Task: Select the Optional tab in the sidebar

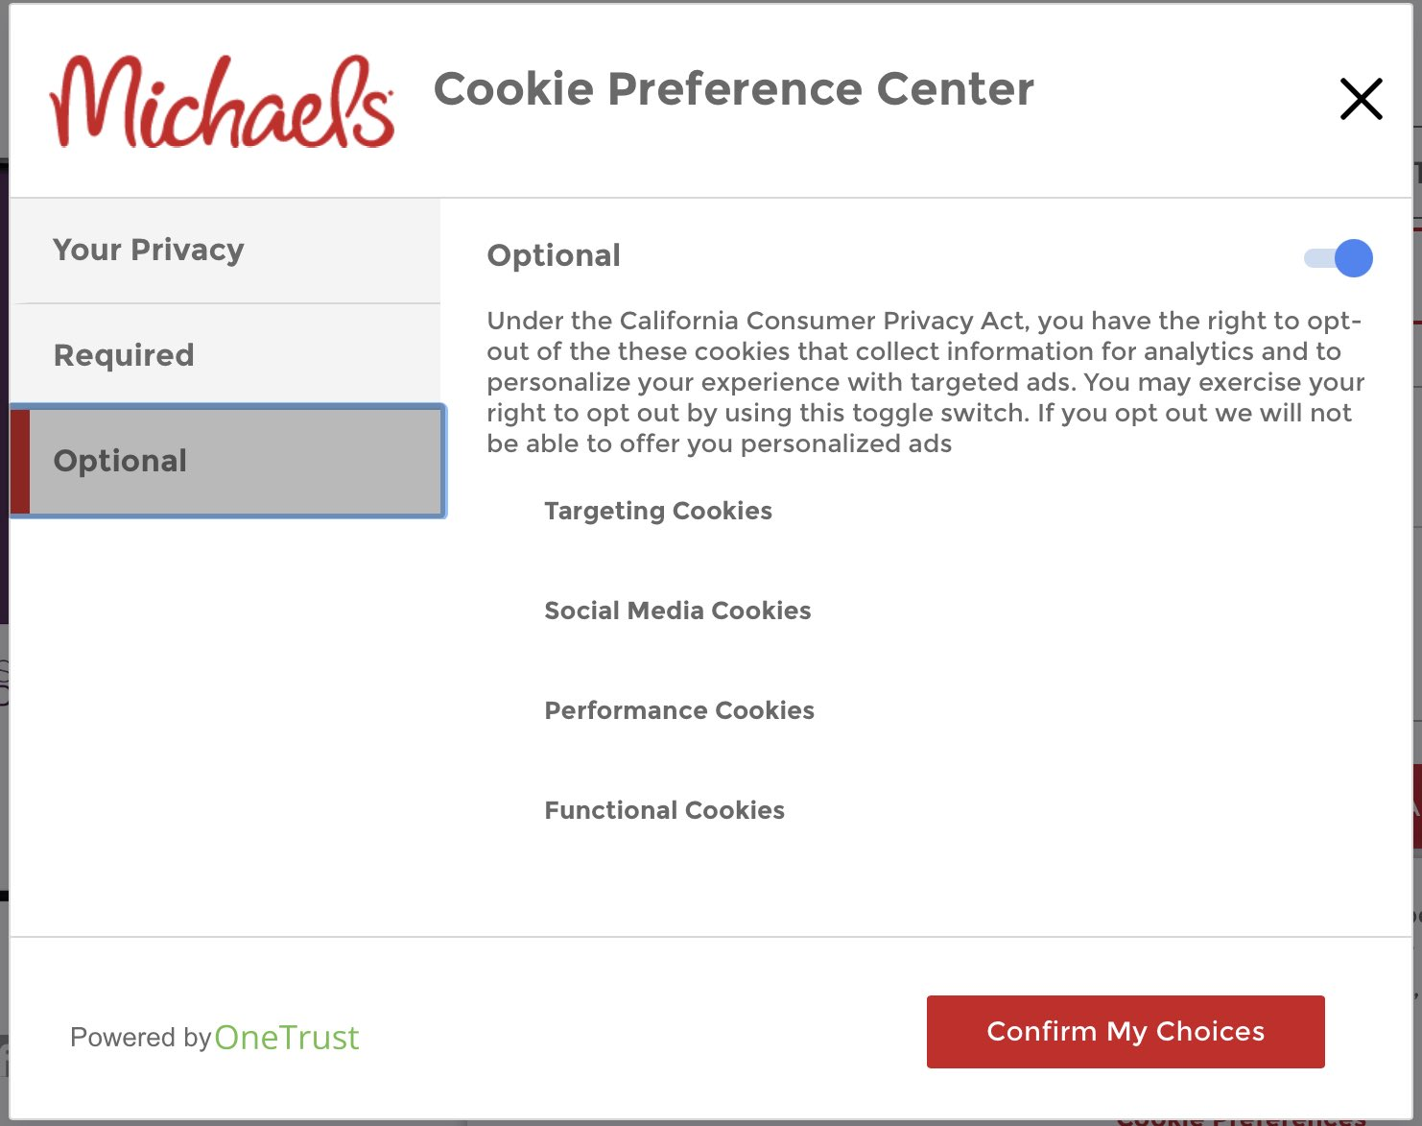Action: coord(120,461)
